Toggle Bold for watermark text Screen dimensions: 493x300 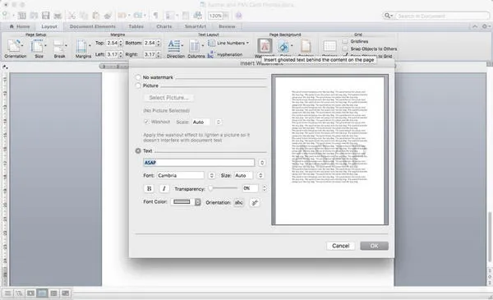[x=149, y=189]
